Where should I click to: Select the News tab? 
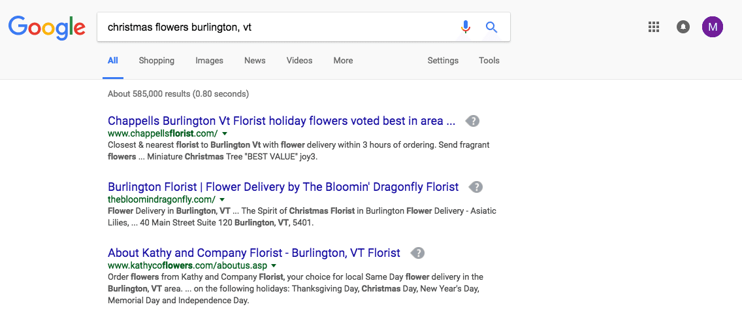tap(255, 61)
